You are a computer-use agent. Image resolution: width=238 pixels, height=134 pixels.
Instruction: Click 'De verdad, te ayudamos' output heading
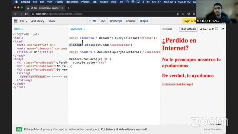click(188, 76)
